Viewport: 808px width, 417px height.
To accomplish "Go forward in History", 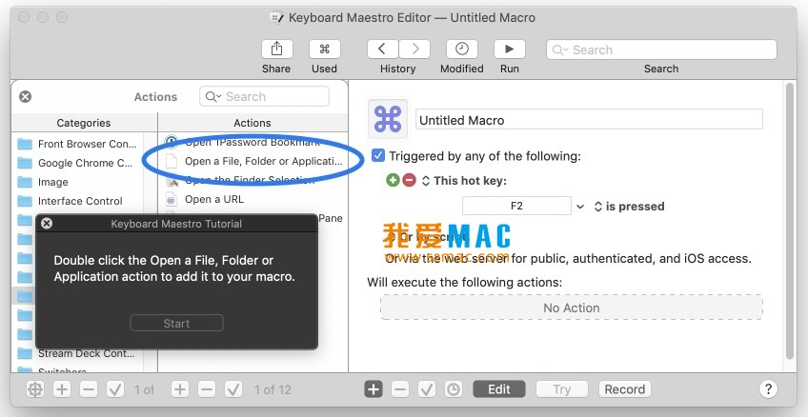I will 414,50.
